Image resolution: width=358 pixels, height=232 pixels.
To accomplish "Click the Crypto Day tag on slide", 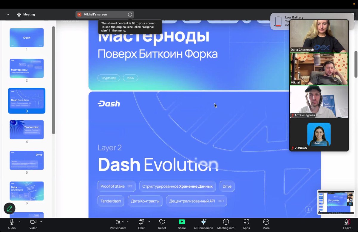I will (109, 78).
